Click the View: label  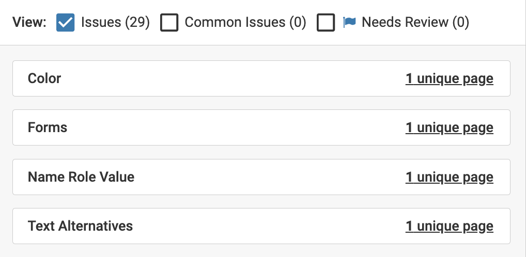pos(29,22)
